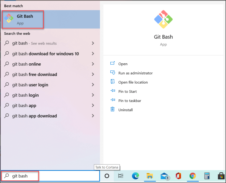The width and height of the screenshot is (226, 183).
Task: Click the search box containing 'git bash'
Action: click(x=50, y=176)
